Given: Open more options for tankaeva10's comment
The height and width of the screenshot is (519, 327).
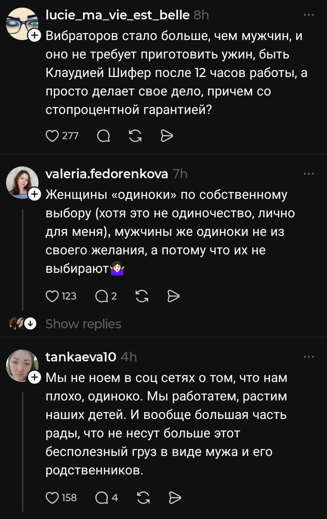Looking at the screenshot, I should pos(309,357).
